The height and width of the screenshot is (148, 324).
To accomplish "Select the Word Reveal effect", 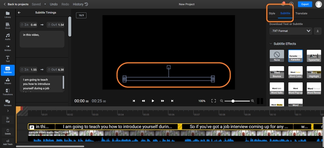I will (314, 88).
